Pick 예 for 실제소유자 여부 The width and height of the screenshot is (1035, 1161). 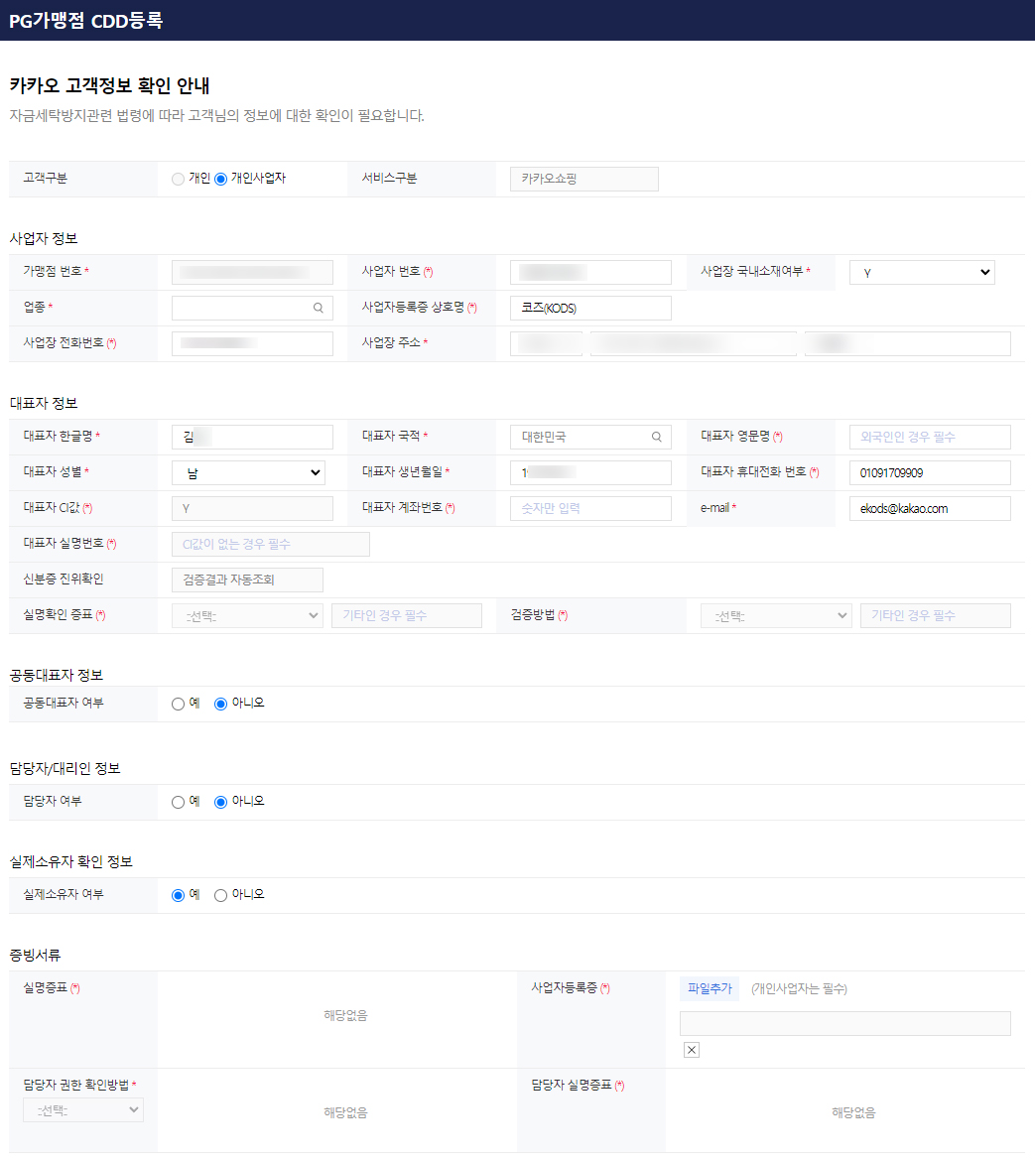178,895
